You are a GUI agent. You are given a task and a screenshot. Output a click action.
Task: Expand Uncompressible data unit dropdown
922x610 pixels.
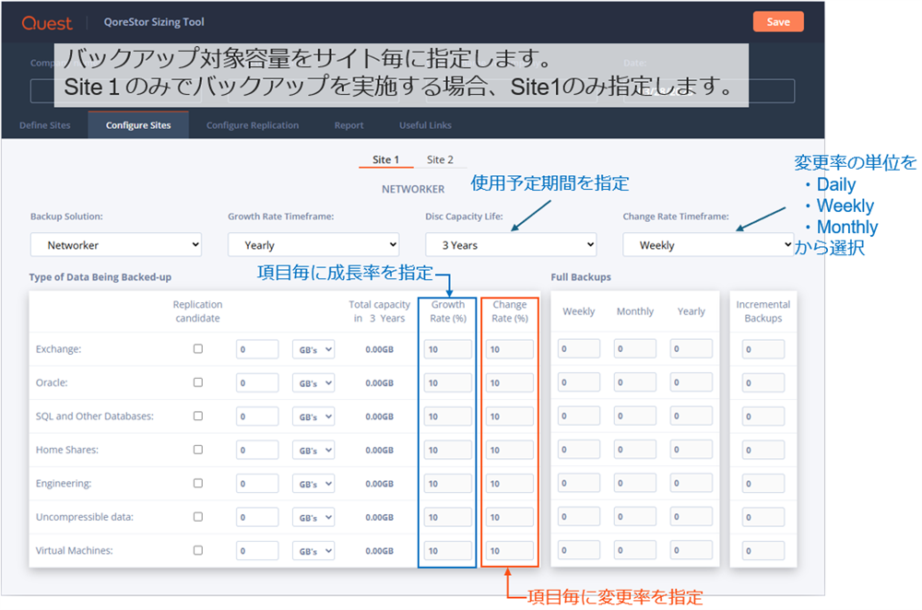click(x=313, y=517)
